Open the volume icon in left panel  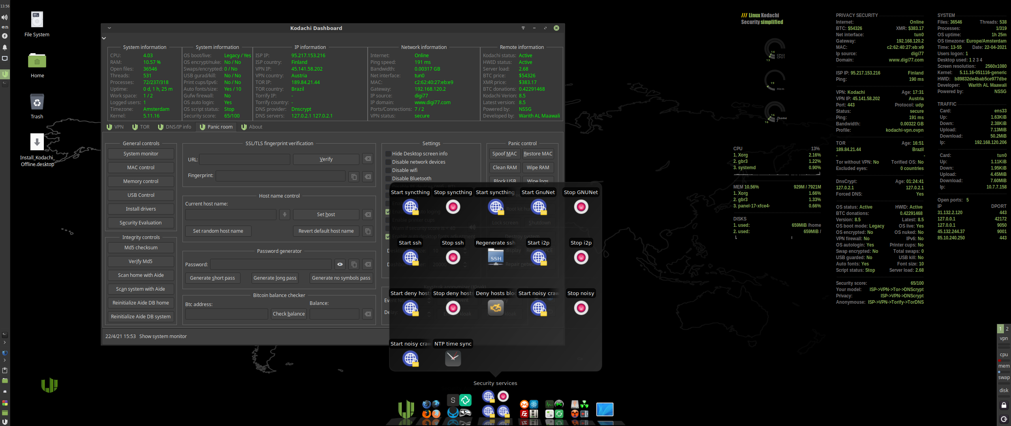click(x=5, y=17)
